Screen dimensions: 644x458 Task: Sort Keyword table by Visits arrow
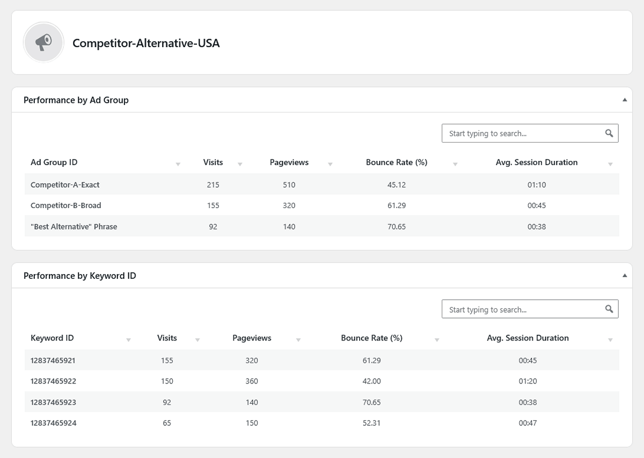click(197, 340)
